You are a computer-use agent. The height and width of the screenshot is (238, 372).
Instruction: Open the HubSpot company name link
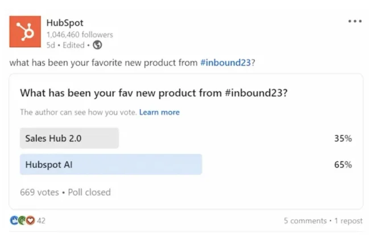click(65, 23)
